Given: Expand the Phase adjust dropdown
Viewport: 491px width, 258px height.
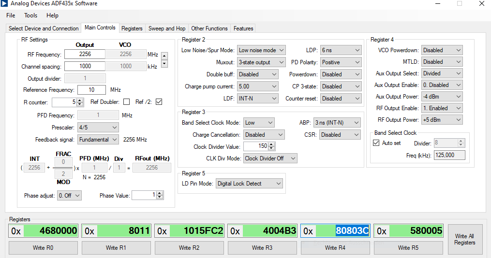Looking at the screenshot, I should coord(69,196).
